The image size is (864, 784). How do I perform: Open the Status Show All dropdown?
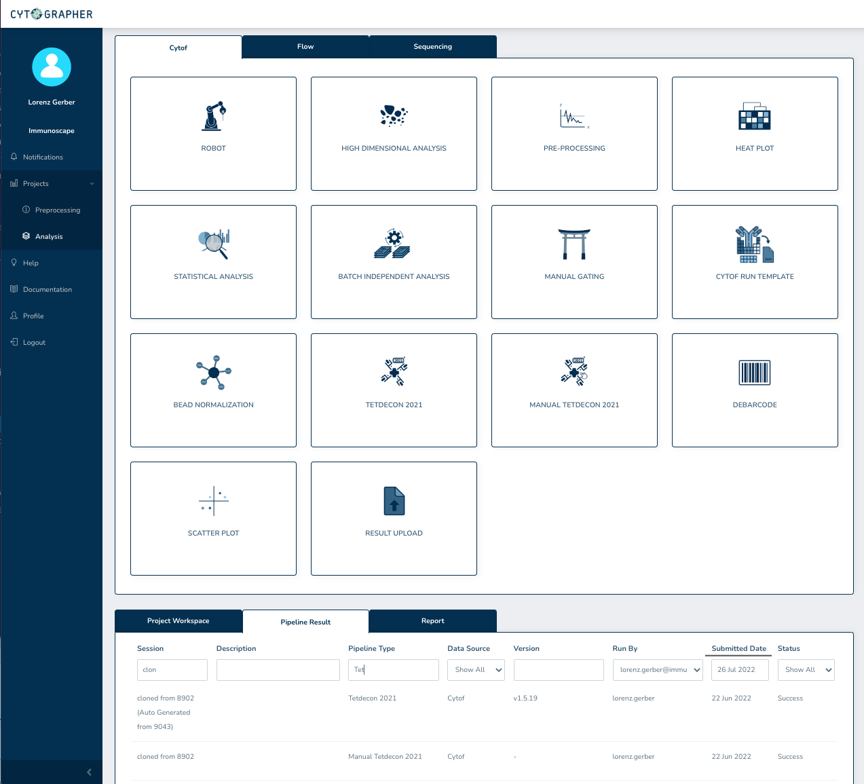[806, 670]
